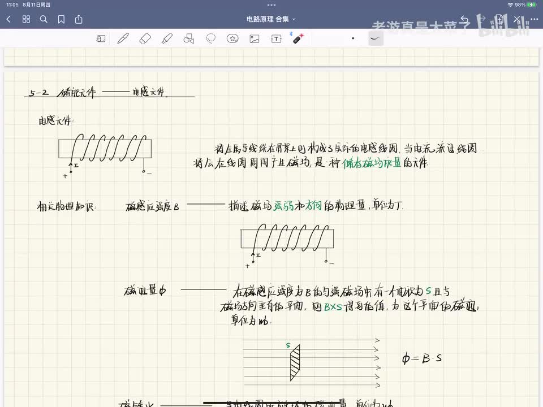Tap the first inductor coil drawing
This screenshot has height=407, width=543.
pos(105,155)
